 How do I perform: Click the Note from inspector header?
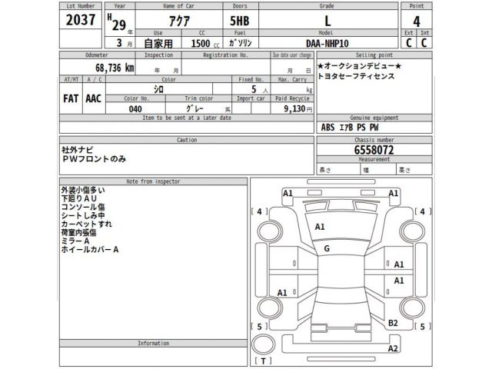pos(154,181)
